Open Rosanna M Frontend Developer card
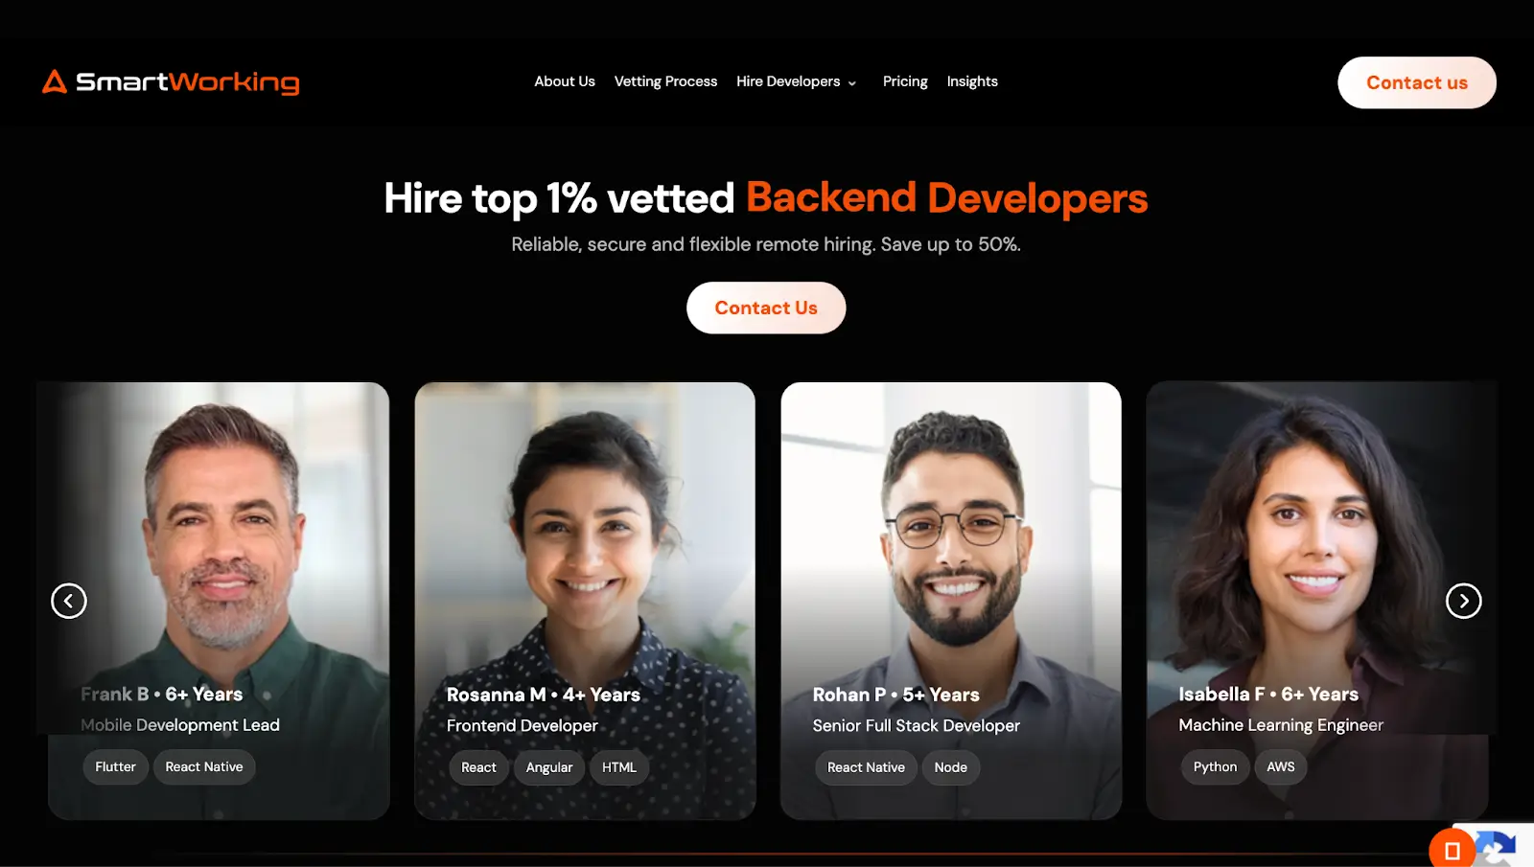Viewport: 1534px width, 867px height. (x=585, y=601)
